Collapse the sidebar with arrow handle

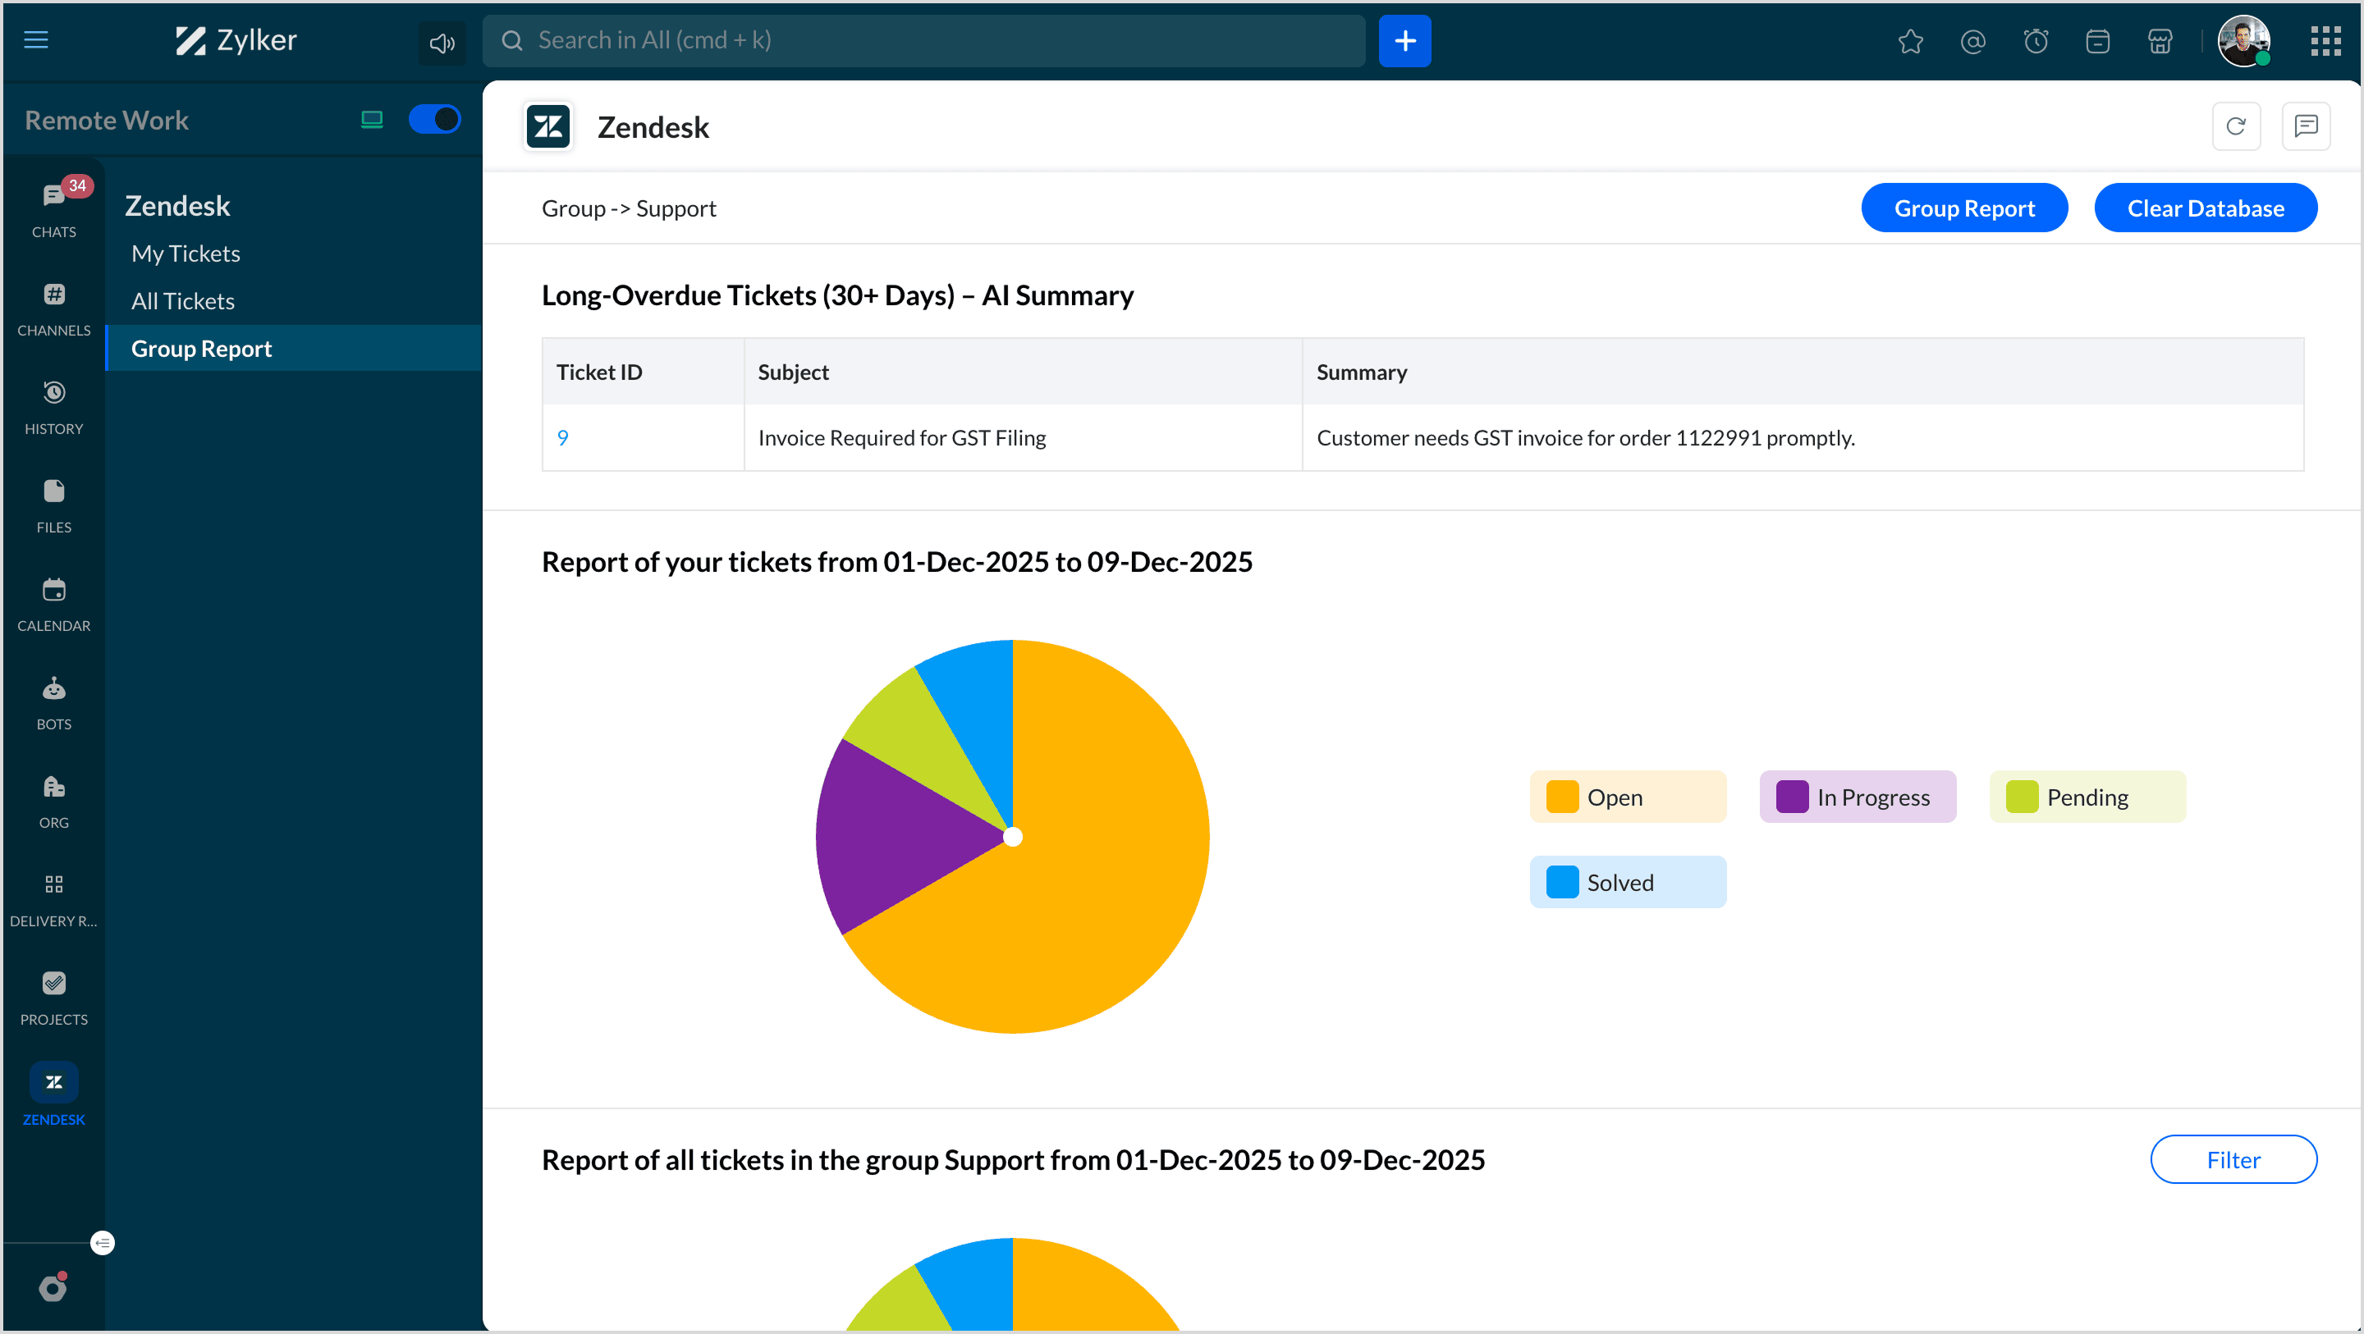[x=103, y=1242]
